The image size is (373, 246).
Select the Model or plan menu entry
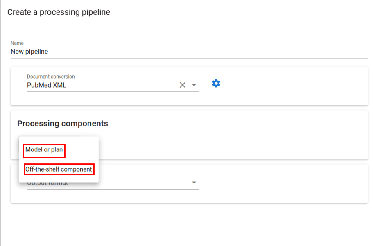44,150
